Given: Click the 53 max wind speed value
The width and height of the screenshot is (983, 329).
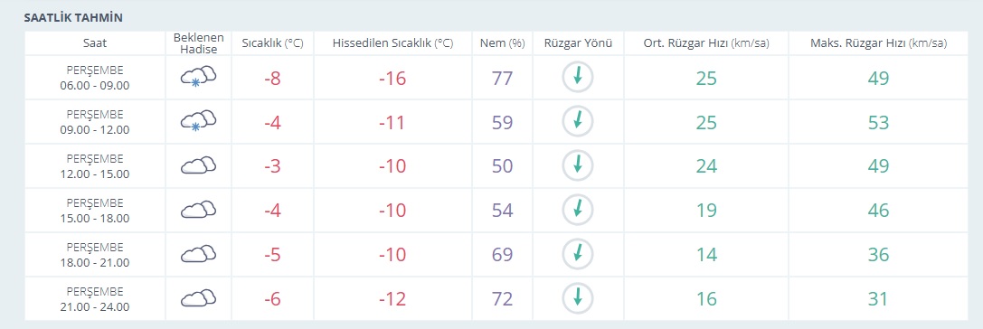Looking at the screenshot, I should click(x=879, y=122).
